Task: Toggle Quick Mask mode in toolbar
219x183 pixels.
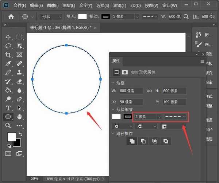Action: coord(8,154)
